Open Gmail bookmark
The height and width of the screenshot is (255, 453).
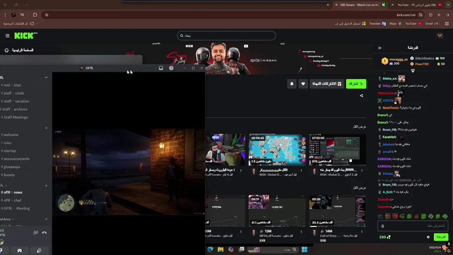[x=431, y=24]
